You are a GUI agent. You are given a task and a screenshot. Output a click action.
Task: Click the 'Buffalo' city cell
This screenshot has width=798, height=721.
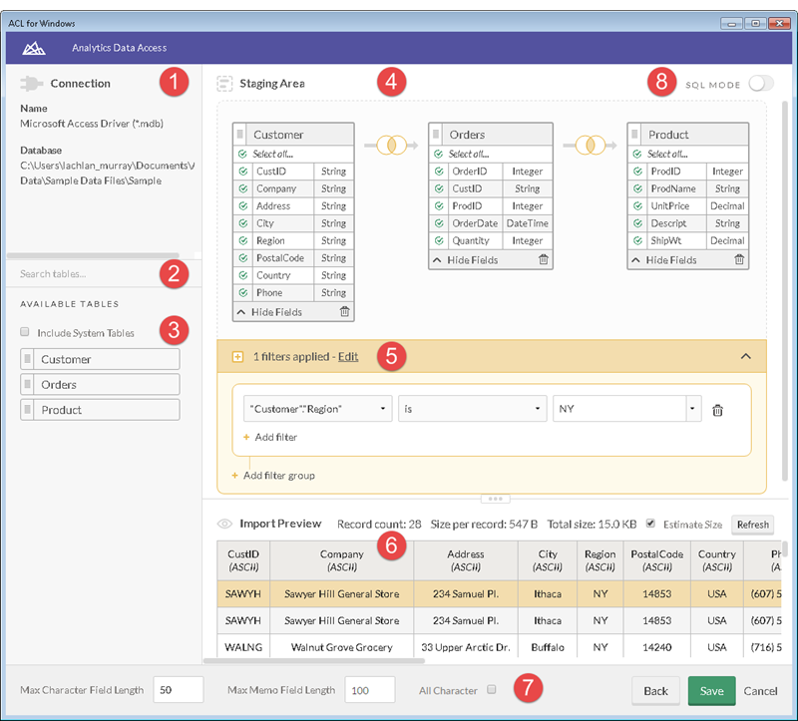(x=548, y=647)
